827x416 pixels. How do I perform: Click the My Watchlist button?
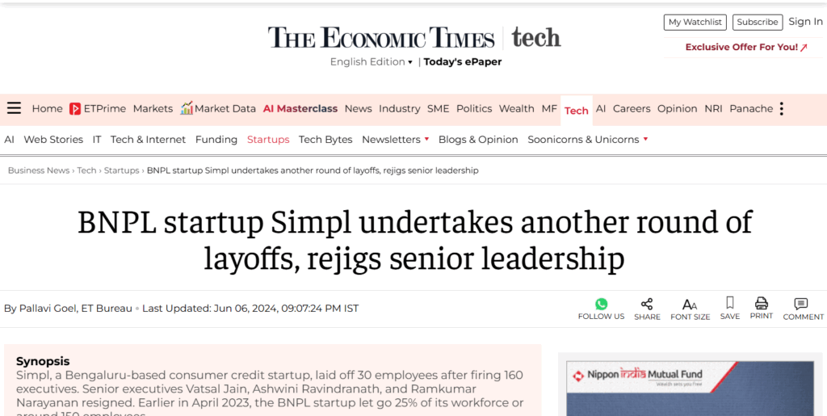(x=695, y=22)
